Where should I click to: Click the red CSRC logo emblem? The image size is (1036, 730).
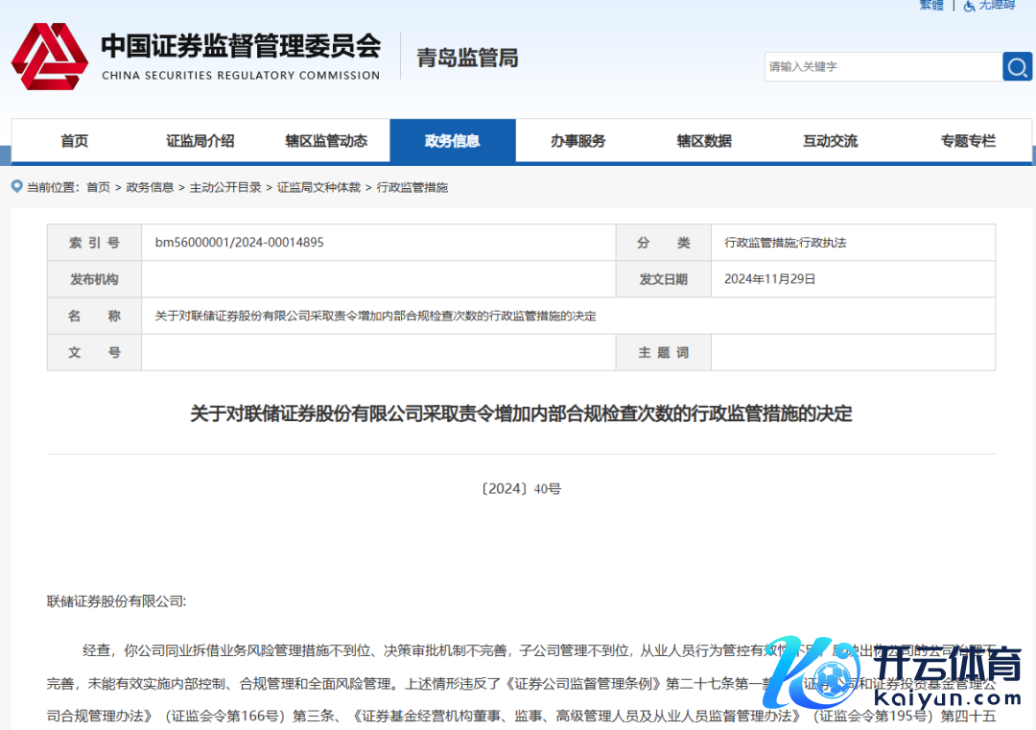point(49,58)
